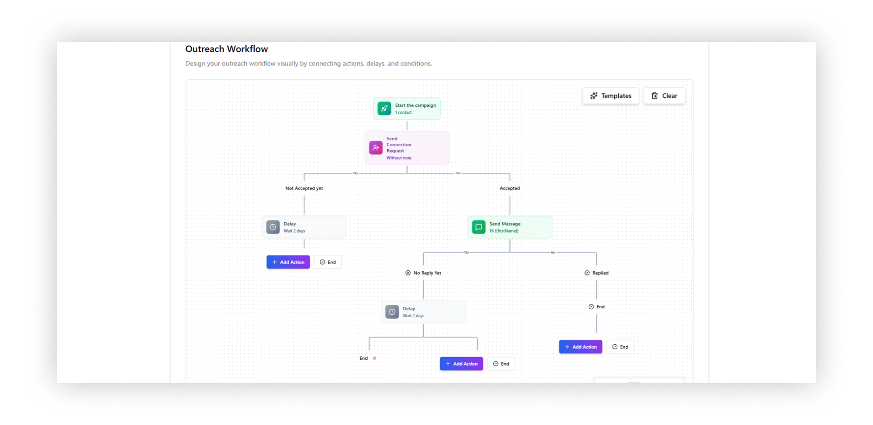Click the circle icon next to No Reply Yet
This screenshot has width=873, height=425.
(408, 273)
